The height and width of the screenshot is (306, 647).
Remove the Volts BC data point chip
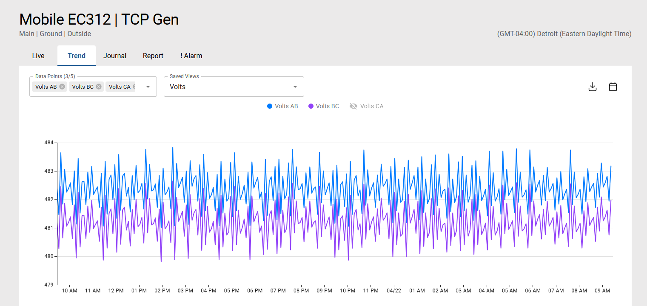pos(99,87)
